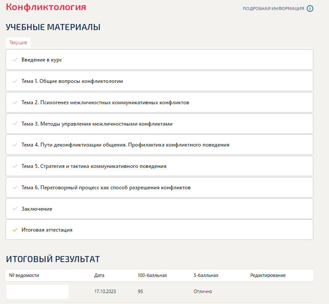The image size is (329, 304).
Task: Expand Тема 2. Психогенез межличностных коммуникативных конфликтов
Action: 159,102
